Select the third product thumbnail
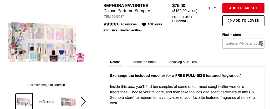Viewport: 270px width, 109px height. (x=68, y=101)
